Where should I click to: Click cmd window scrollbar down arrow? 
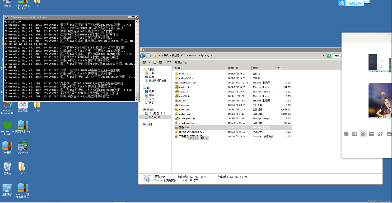pos(137,99)
